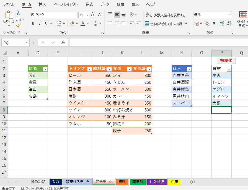The image size is (248, 190).
Task: Click 折り返して全体を表示する wrap text button
Action: point(165,15)
